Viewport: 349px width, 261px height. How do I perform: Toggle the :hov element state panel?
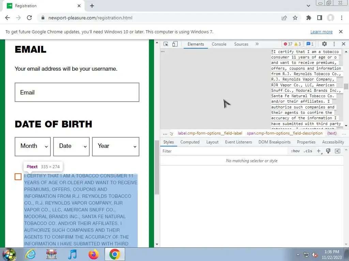pos(295,151)
